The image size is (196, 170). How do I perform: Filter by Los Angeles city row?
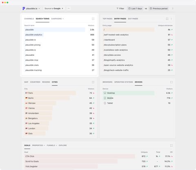pos(59,123)
